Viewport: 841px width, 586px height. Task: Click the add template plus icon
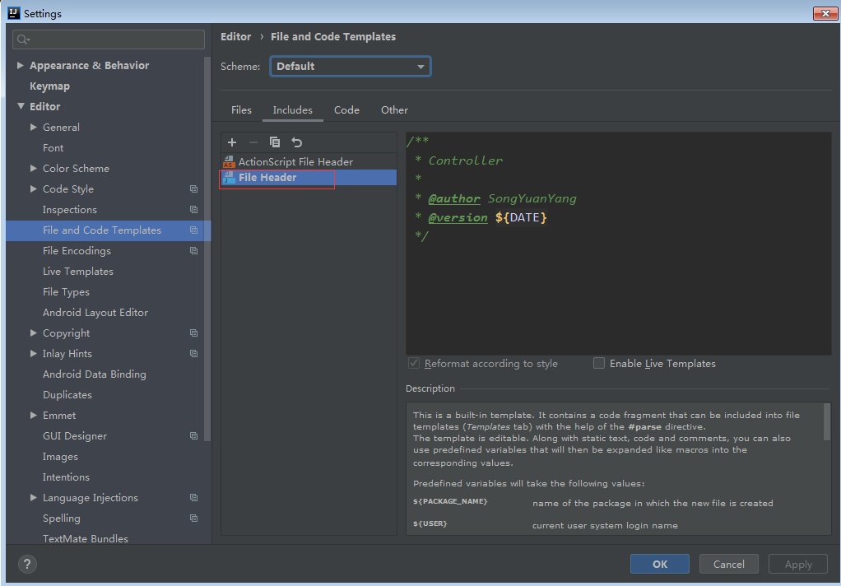click(x=232, y=142)
